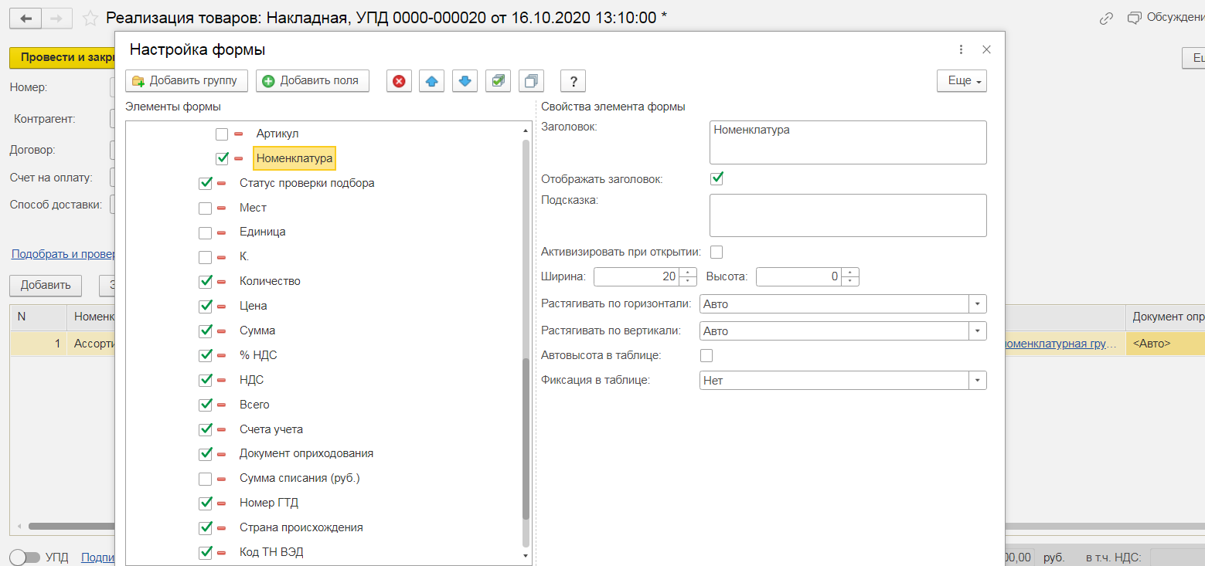
Task: Select Счета учета element
Action: click(x=271, y=429)
